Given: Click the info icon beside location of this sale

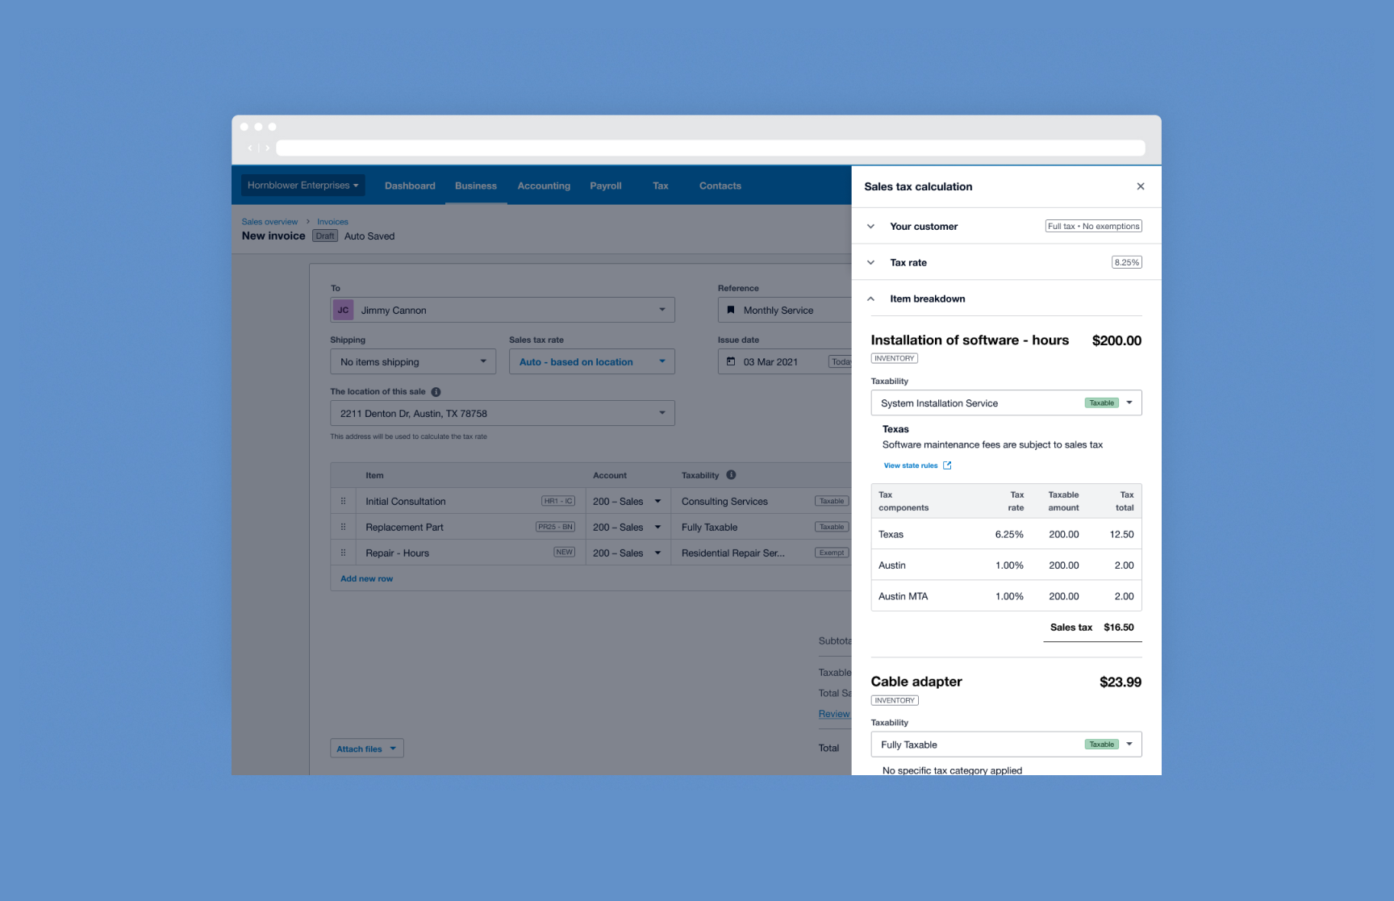Looking at the screenshot, I should click(x=436, y=392).
